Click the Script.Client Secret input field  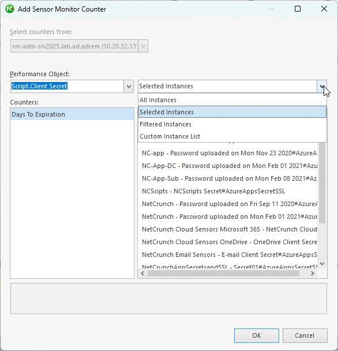pos(67,86)
